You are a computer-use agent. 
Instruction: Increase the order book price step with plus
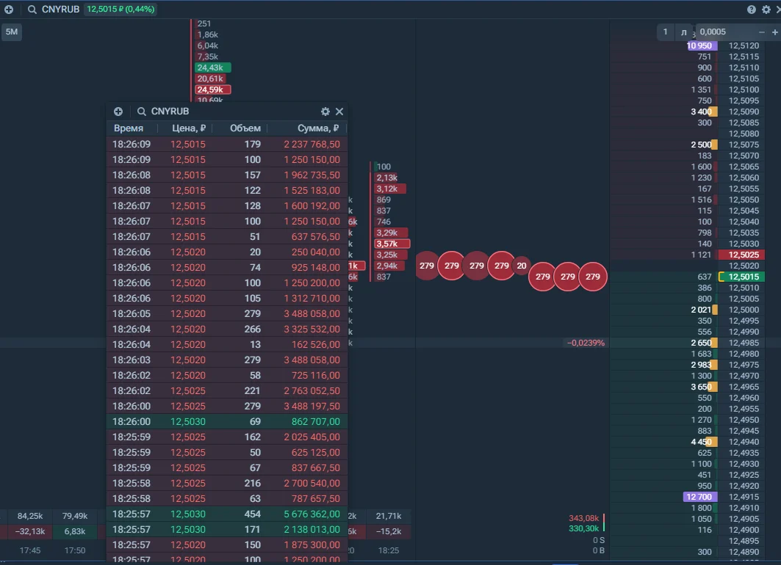pos(774,32)
